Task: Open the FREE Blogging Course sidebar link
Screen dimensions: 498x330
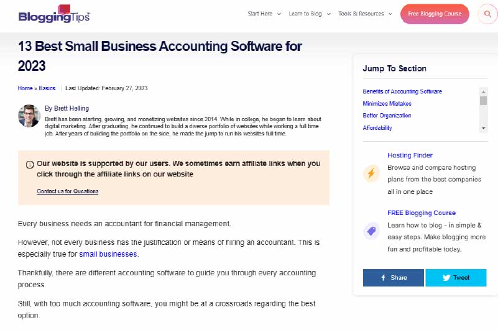Action: pyautogui.click(x=422, y=213)
